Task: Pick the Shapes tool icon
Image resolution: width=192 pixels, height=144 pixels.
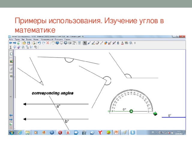Action: pyautogui.click(x=106, y=43)
